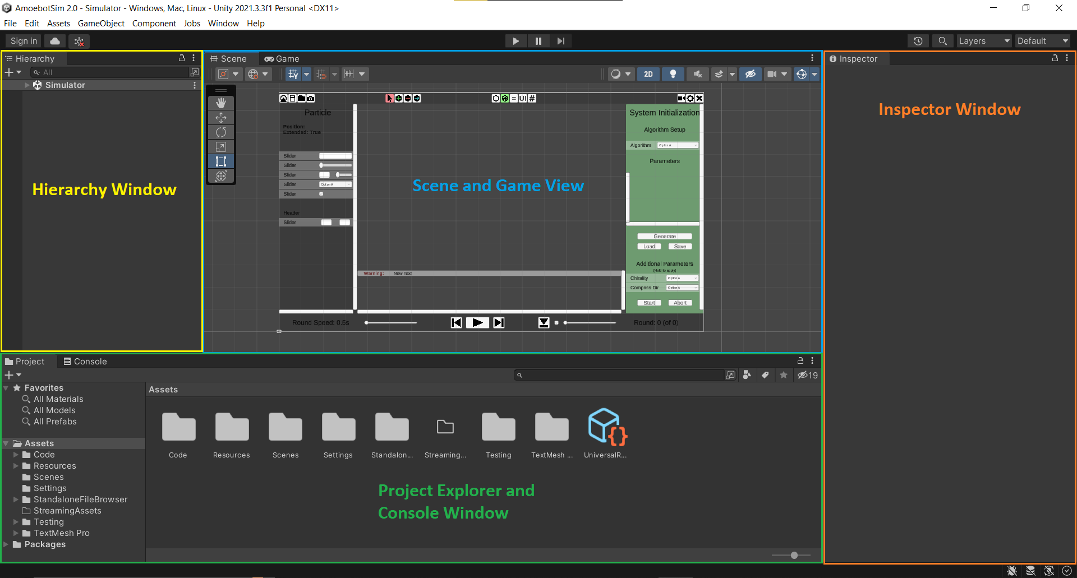Lock the Inspector window padlock
This screenshot has width=1077, height=578.
1055,58
